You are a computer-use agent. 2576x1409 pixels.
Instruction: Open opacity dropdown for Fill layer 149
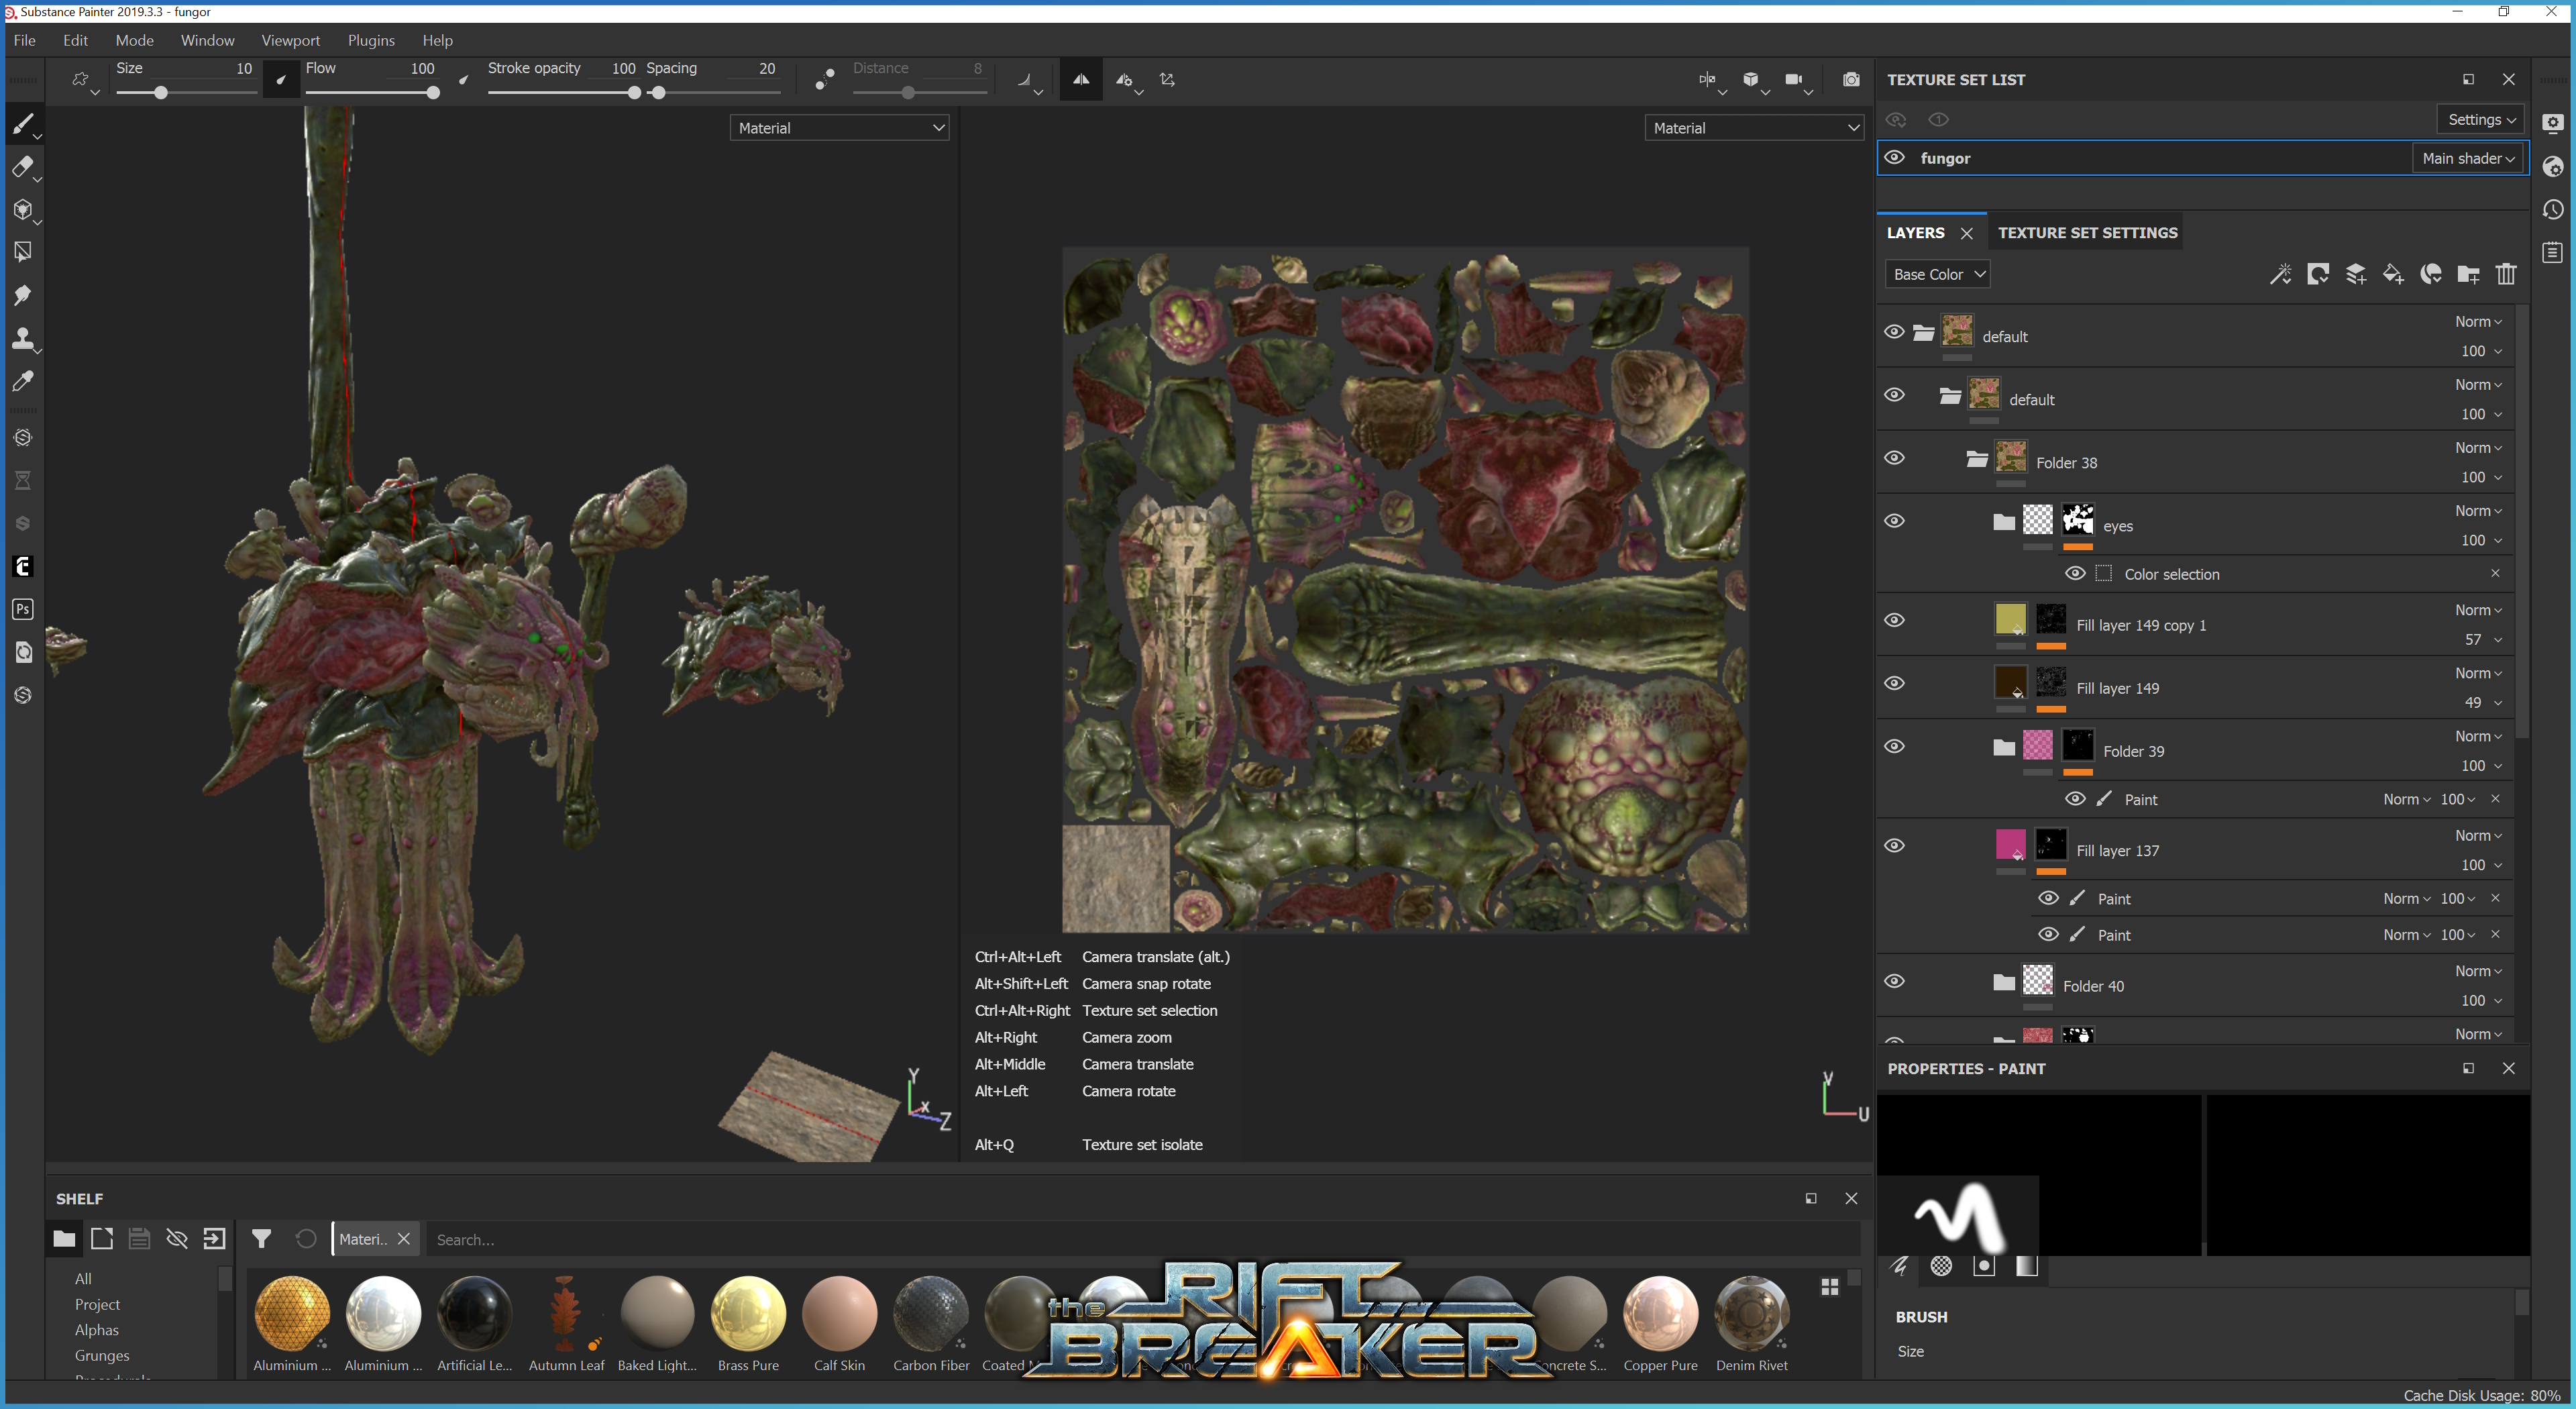pos(2482,702)
